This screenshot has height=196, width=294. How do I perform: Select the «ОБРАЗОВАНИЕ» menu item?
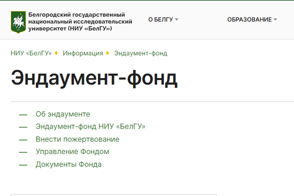[250, 19]
